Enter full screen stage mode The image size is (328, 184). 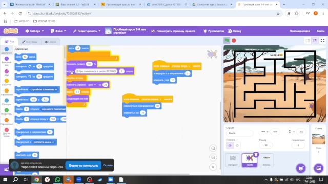click(x=323, y=41)
